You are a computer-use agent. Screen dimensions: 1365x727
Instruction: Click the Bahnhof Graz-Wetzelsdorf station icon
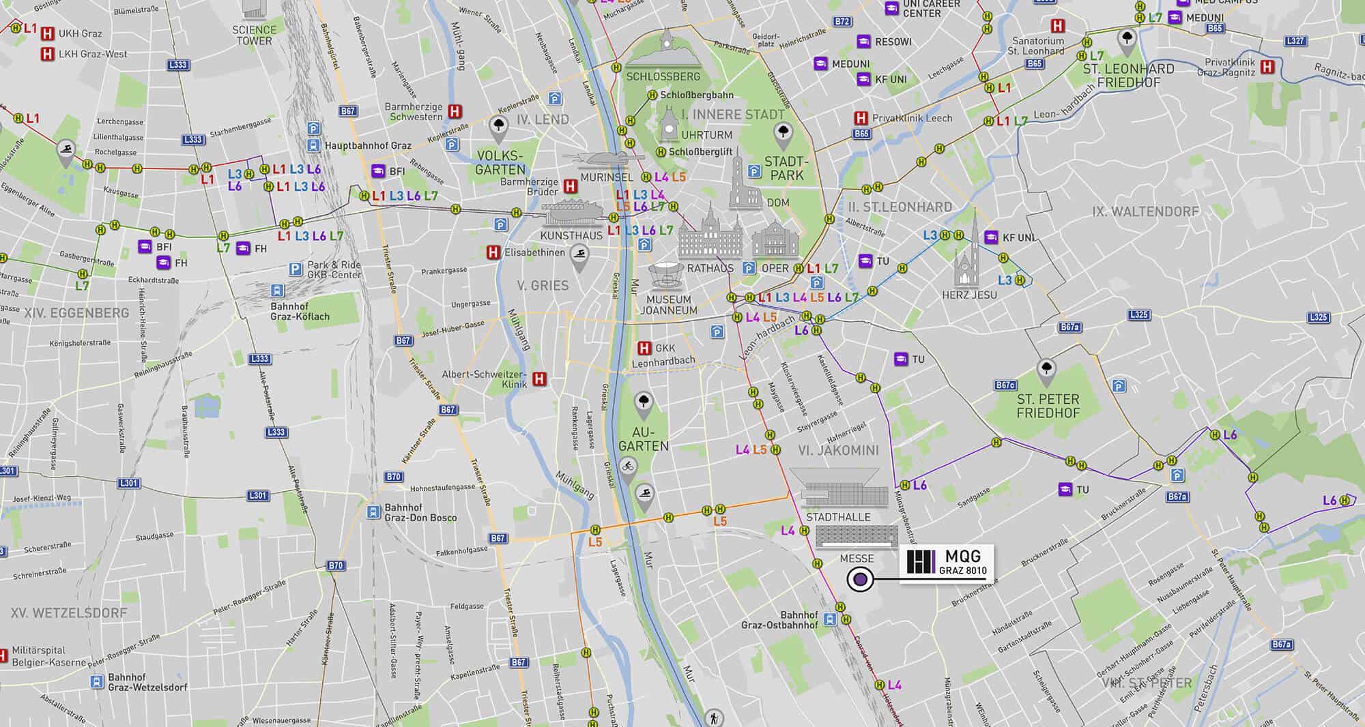(x=97, y=681)
